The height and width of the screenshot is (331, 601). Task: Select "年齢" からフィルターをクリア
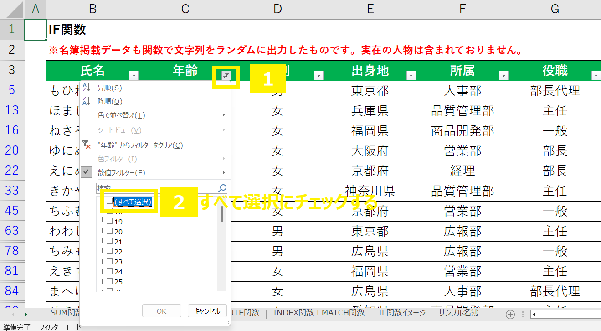(x=155, y=145)
